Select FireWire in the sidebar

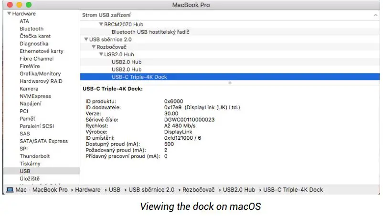point(30,66)
